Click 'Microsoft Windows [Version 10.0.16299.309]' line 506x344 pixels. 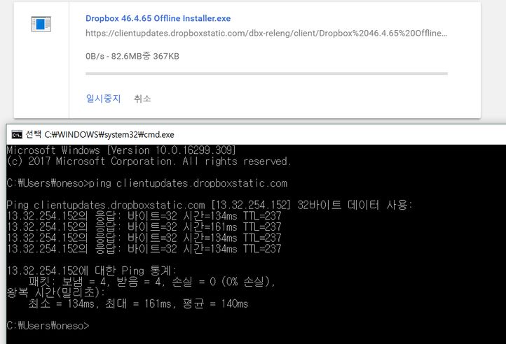pyautogui.click(x=121, y=150)
